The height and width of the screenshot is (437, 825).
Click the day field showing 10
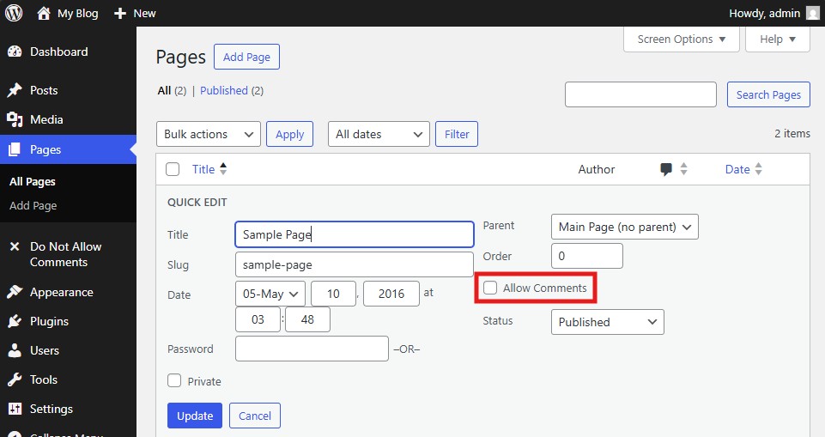coord(333,294)
